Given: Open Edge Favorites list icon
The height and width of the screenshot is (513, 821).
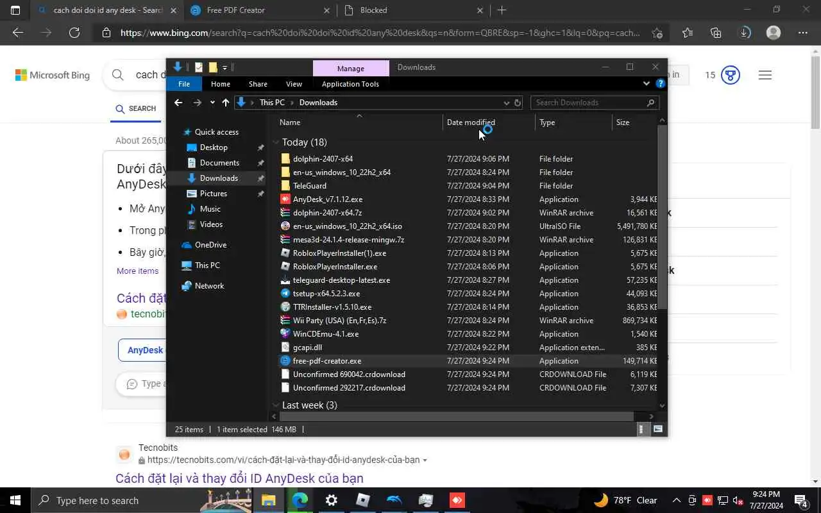Looking at the screenshot, I should [x=688, y=33].
